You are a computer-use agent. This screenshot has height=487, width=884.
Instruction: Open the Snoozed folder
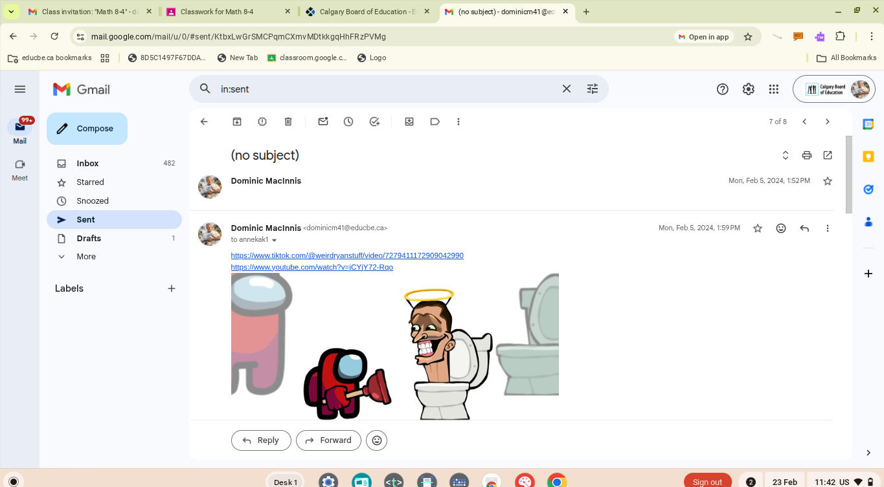pyautogui.click(x=114, y=201)
